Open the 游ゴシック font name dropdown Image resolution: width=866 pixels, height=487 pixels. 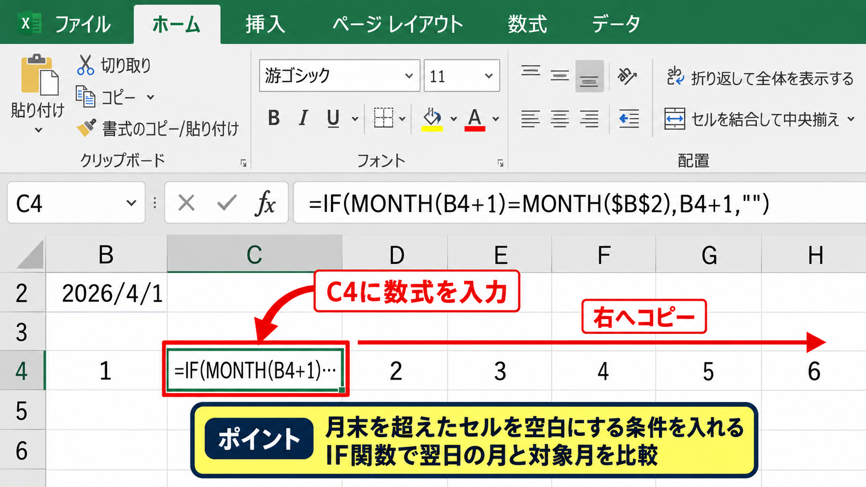409,76
